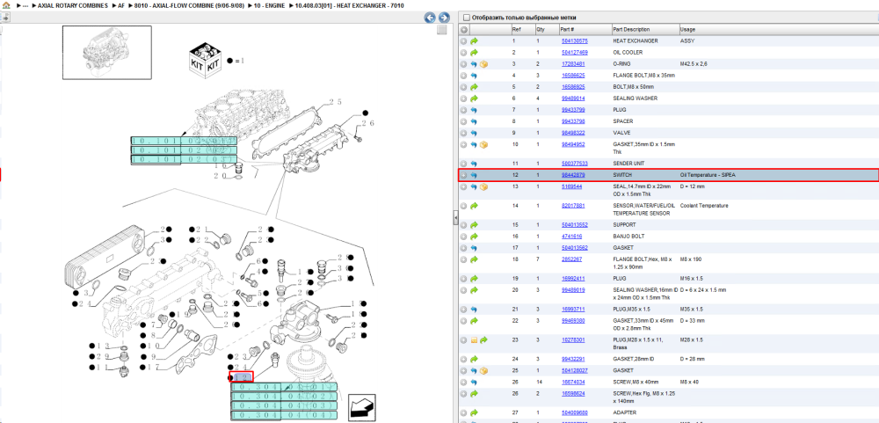
Task: Toggle the round select button for PLUG ref 7
Action: 463,110
